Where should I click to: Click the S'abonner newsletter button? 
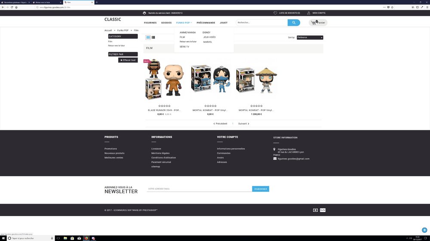tap(261, 189)
